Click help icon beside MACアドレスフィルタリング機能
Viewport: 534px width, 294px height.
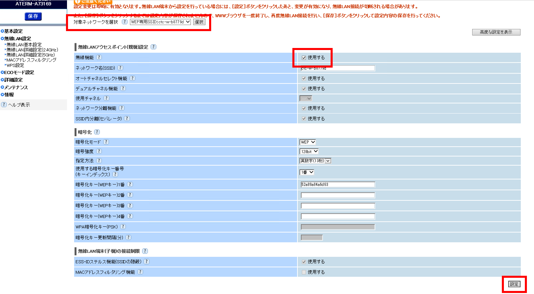click(x=140, y=272)
